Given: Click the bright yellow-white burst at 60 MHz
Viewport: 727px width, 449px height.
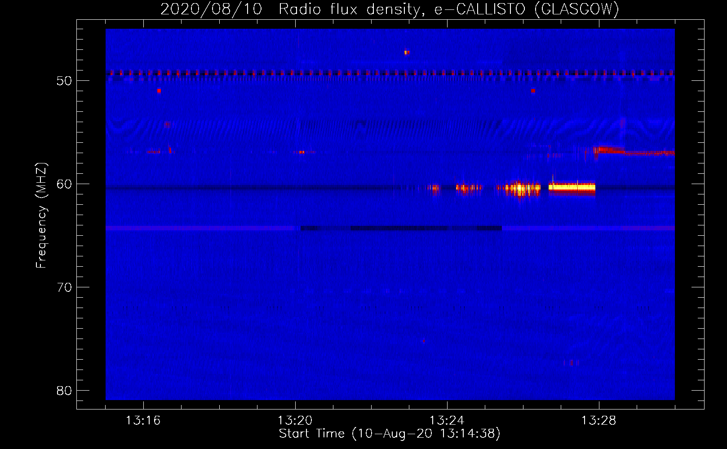Looking at the screenshot, I should click(x=572, y=188).
